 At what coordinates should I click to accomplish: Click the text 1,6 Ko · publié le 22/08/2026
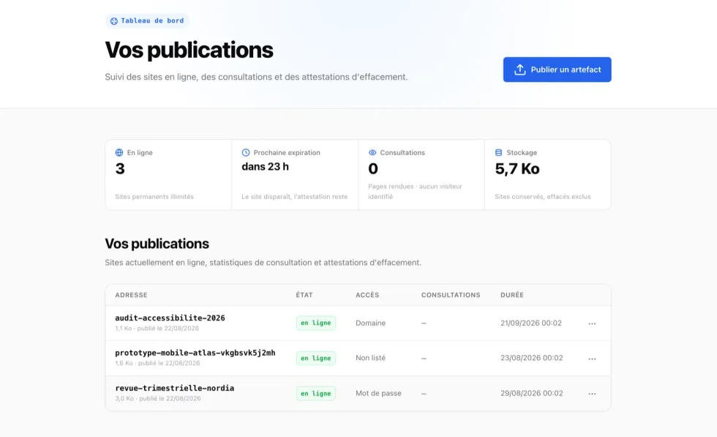click(157, 363)
